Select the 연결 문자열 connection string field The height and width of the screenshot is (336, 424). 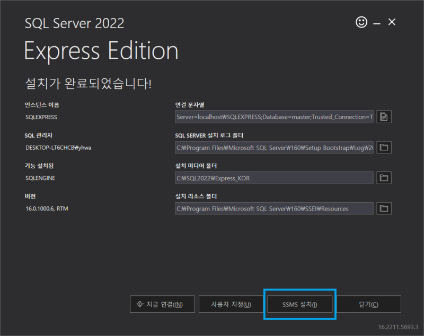[274, 116]
